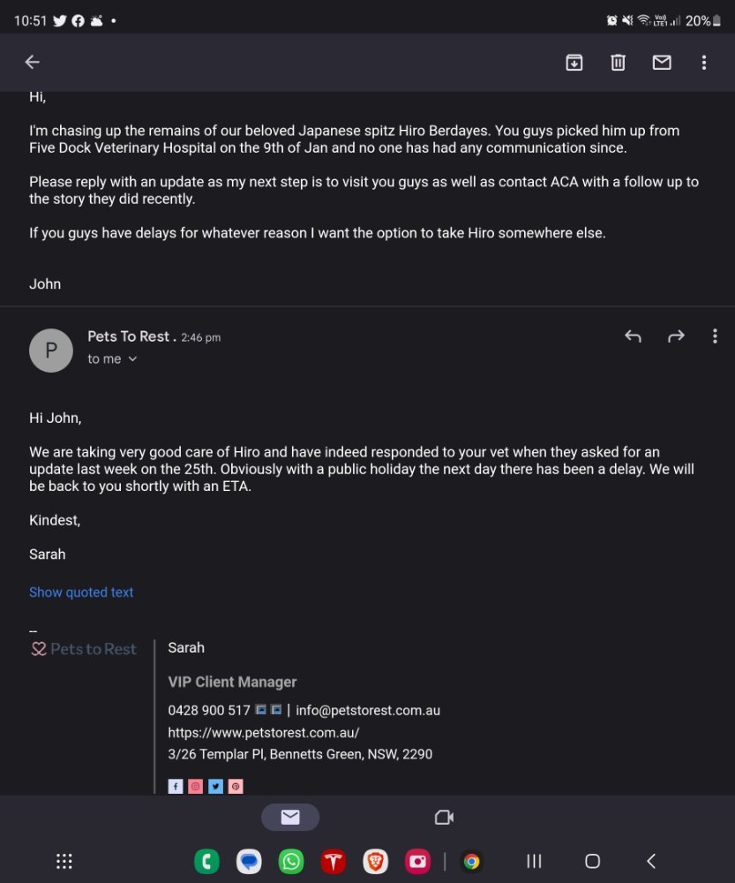Switch to the Meet video tab
Image resolution: width=735 pixels, height=883 pixels.
point(444,817)
